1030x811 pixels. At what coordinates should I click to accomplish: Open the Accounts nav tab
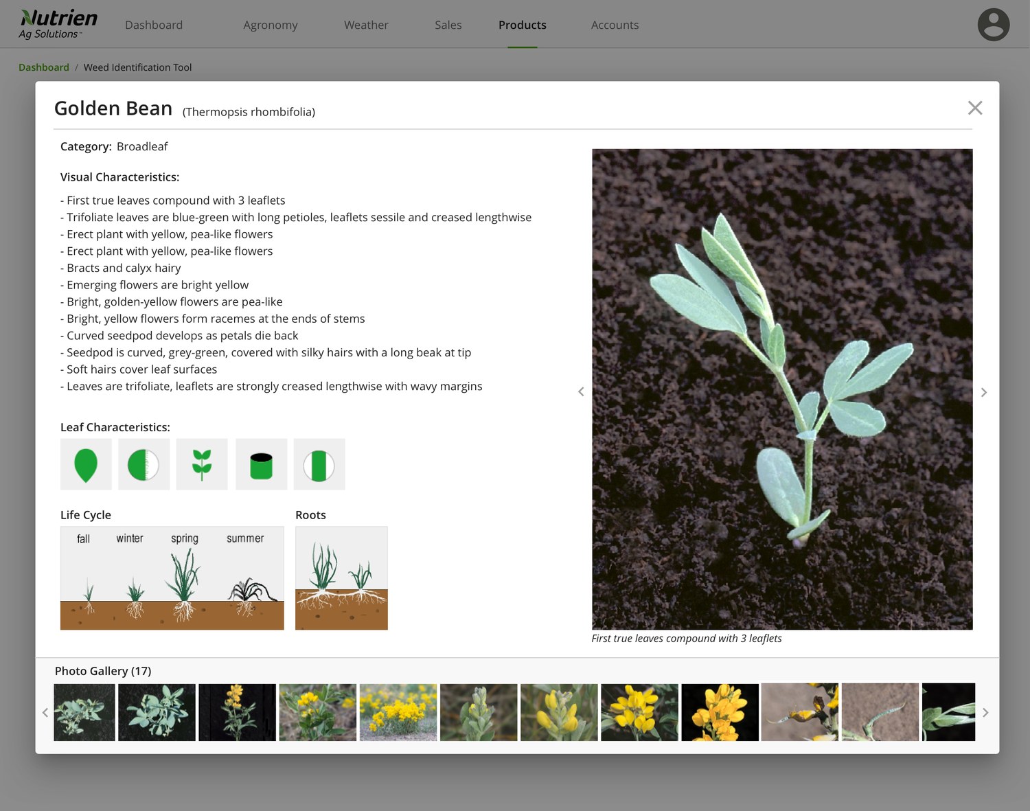615,25
